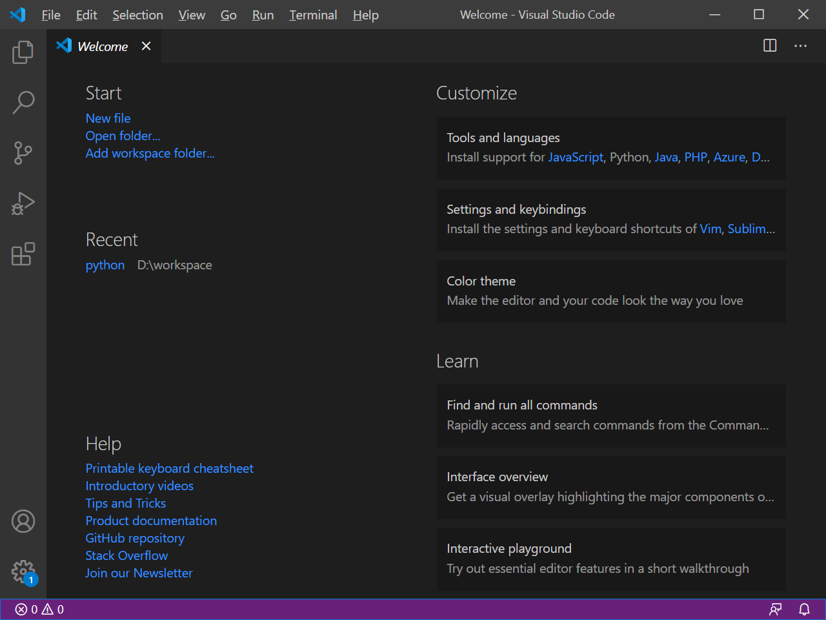Image resolution: width=826 pixels, height=620 pixels.
Task: Open notifications bell in status bar
Action: [x=805, y=609]
